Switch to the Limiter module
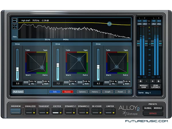The height and width of the screenshot is (129, 172). point(108,111)
